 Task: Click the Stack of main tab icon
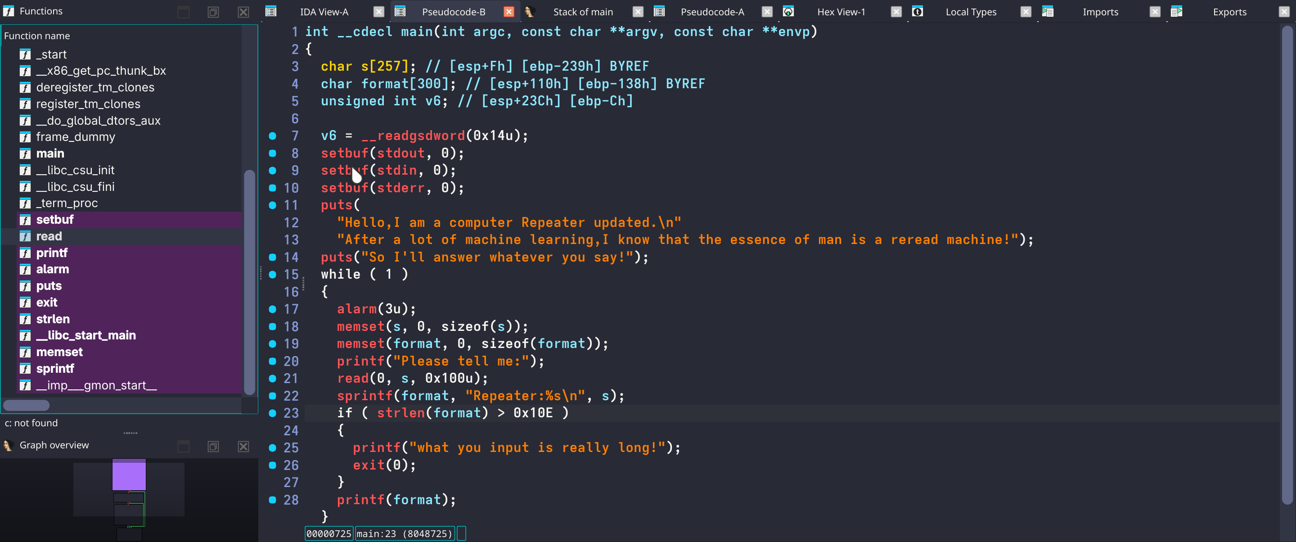529,11
